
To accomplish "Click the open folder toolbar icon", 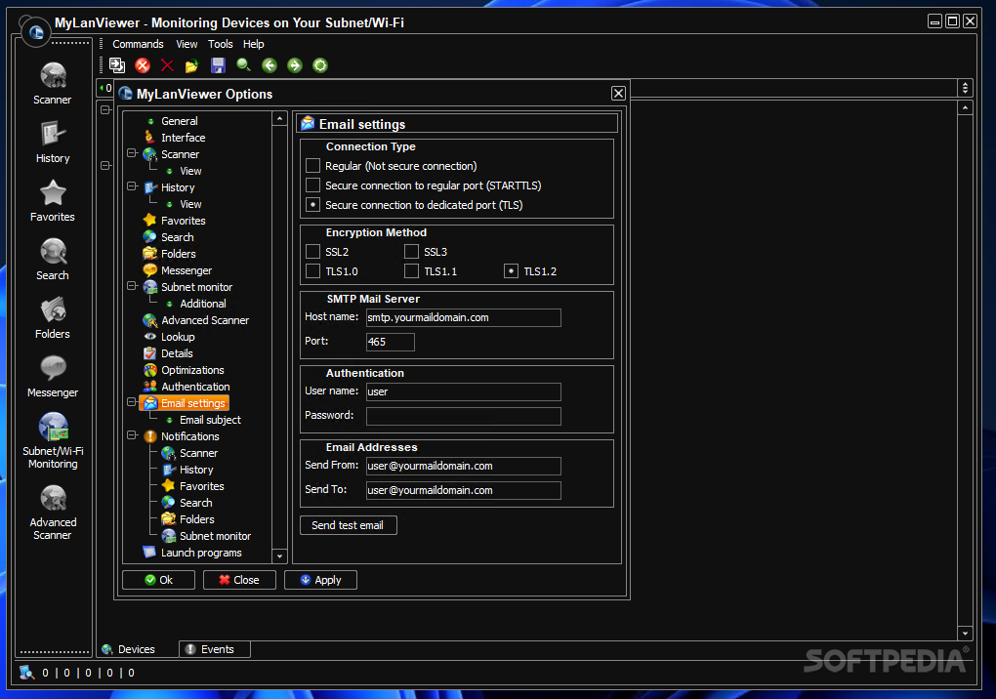I will click(x=191, y=65).
